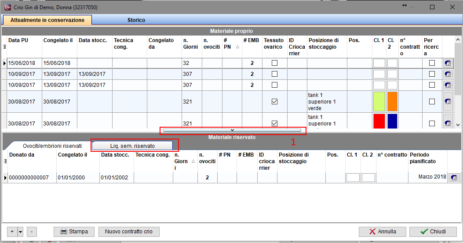Sort by Data PU column header

pyautogui.click(x=25, y=46)
